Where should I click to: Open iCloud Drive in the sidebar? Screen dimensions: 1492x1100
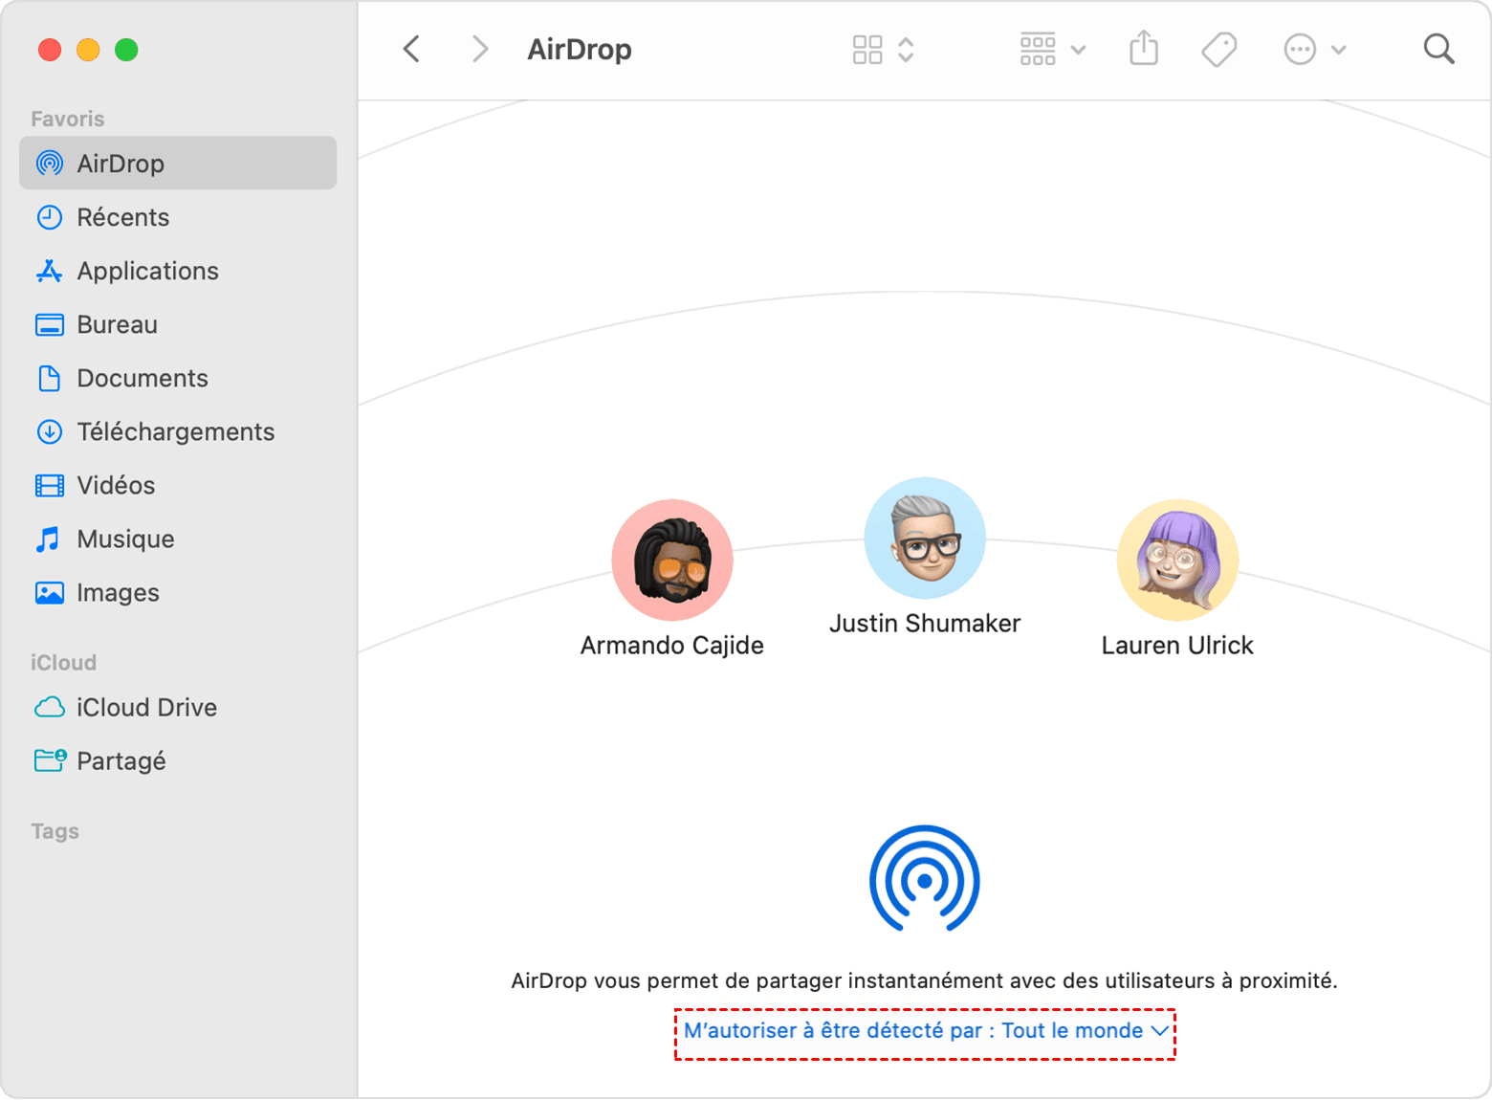[178, 707]
